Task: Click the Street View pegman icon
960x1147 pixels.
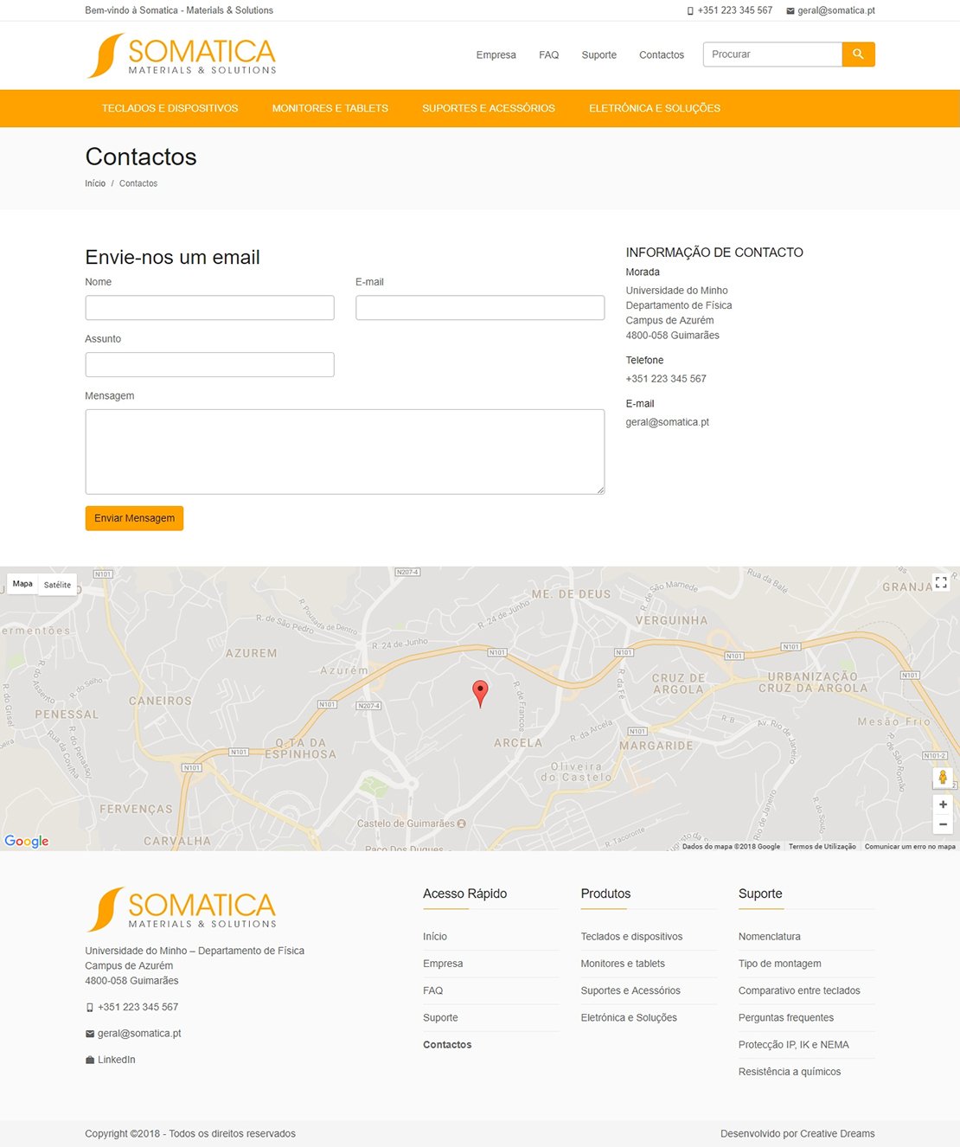Action: point(943,778)
